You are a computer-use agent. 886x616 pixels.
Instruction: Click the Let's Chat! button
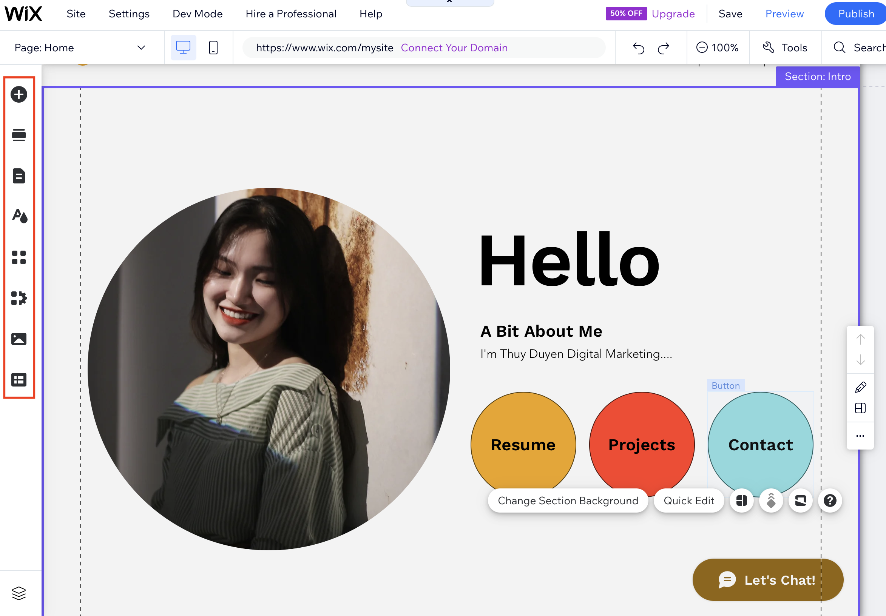pos(768,580)
